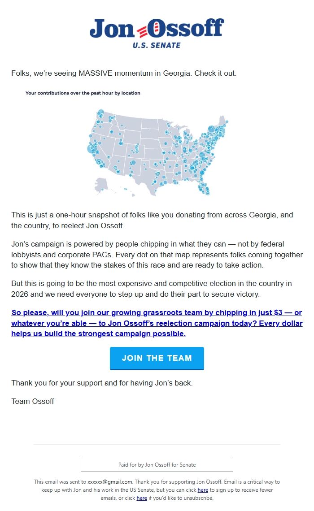Image resolution: width=314 pixels, height=511 pixels.
Task: Click the Paid for by Jon Ossoff box
Action: (x=157, y=464)
